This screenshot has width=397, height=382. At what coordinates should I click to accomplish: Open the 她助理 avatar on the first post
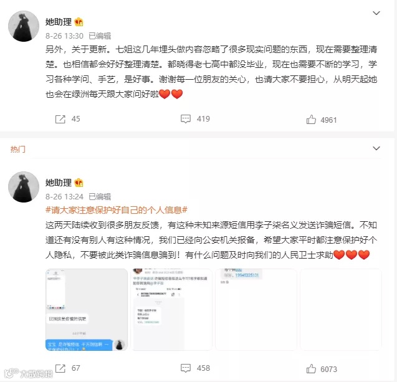24,26
